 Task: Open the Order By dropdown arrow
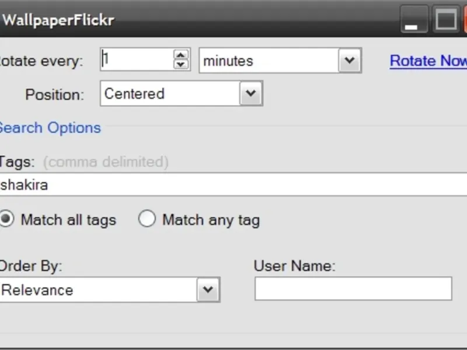207,290
